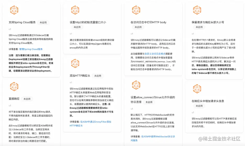
Task: Select the 直接响应 card title
Action: 14,99
